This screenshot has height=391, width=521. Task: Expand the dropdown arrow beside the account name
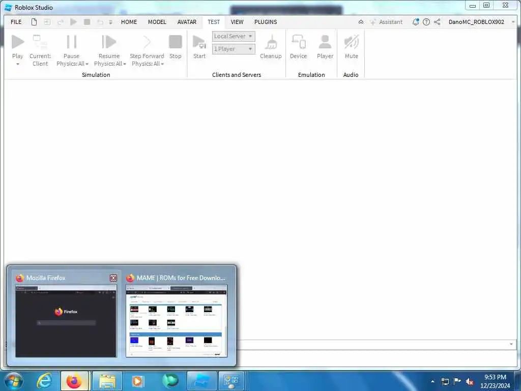click(x=513, y=22)
